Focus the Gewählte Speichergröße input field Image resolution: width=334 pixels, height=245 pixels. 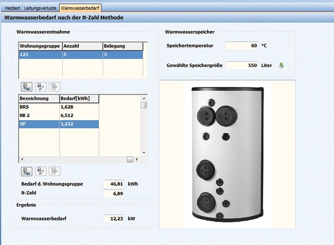[x=242, y=65]
